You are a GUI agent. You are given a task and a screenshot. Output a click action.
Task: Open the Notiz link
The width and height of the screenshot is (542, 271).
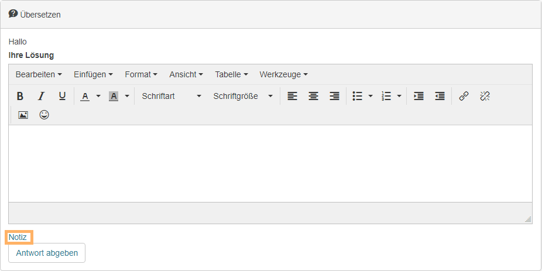18,237
